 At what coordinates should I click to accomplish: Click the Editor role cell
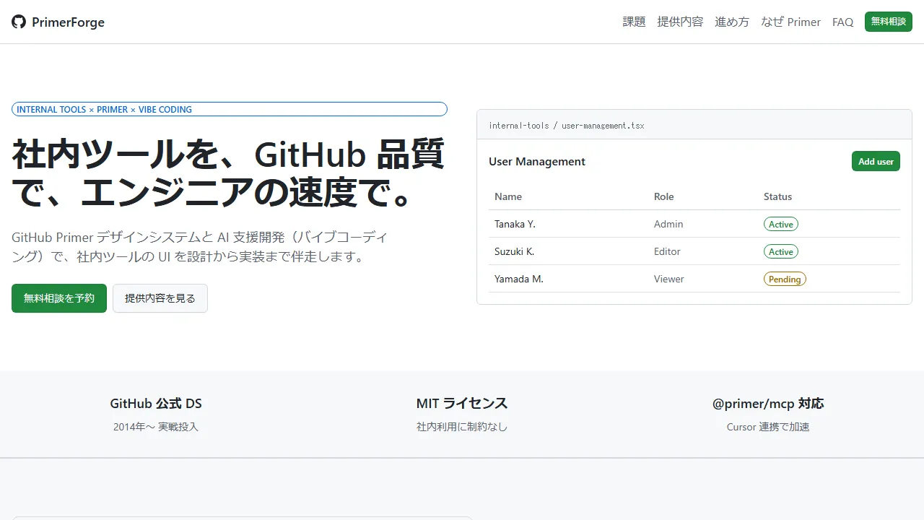click(x=667, y=251)
